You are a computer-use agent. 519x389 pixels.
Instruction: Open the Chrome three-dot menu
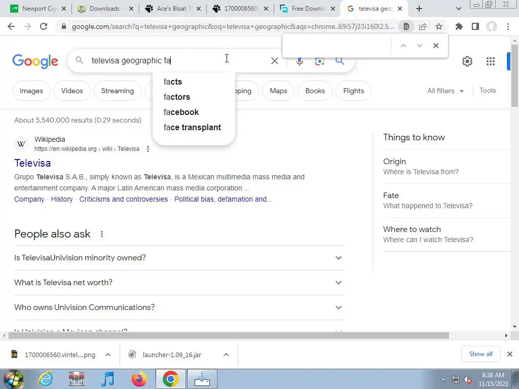pos(508,26)
